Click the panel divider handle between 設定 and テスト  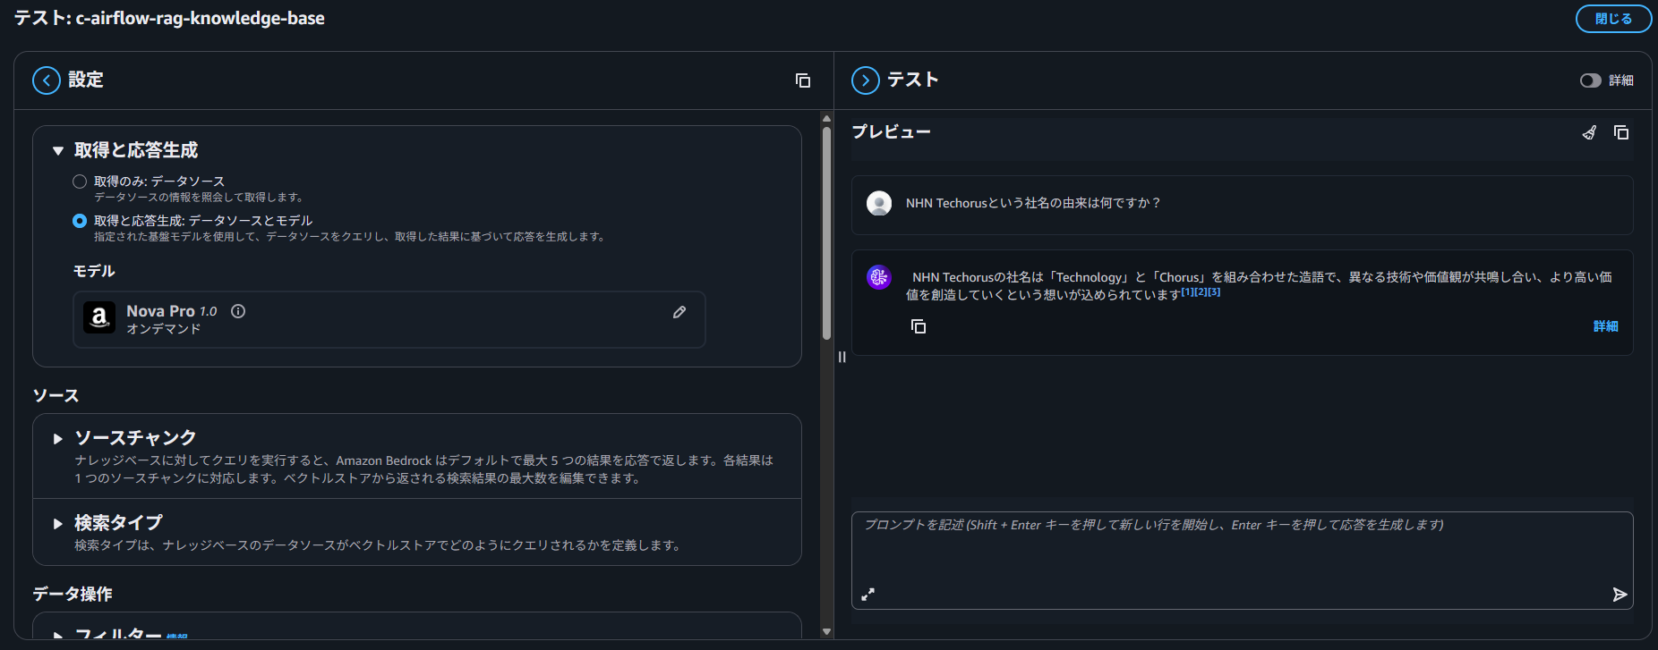(x=842, y=357)
